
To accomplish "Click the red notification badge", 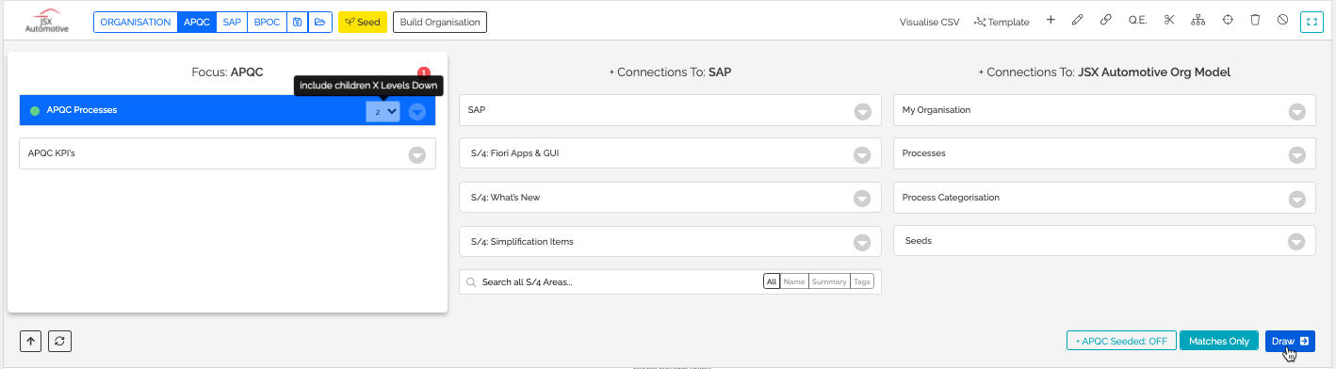I will (x=423, y=72).
